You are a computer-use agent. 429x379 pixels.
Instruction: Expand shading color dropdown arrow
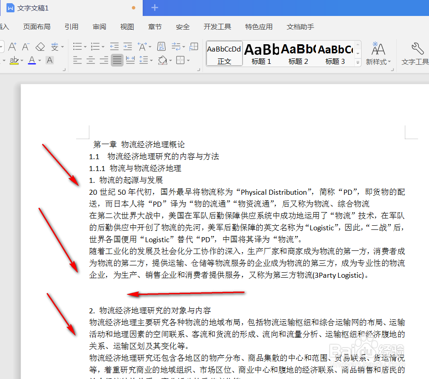point(171,60)
